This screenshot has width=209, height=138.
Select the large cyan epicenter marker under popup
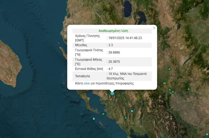(x=112, y=93)
